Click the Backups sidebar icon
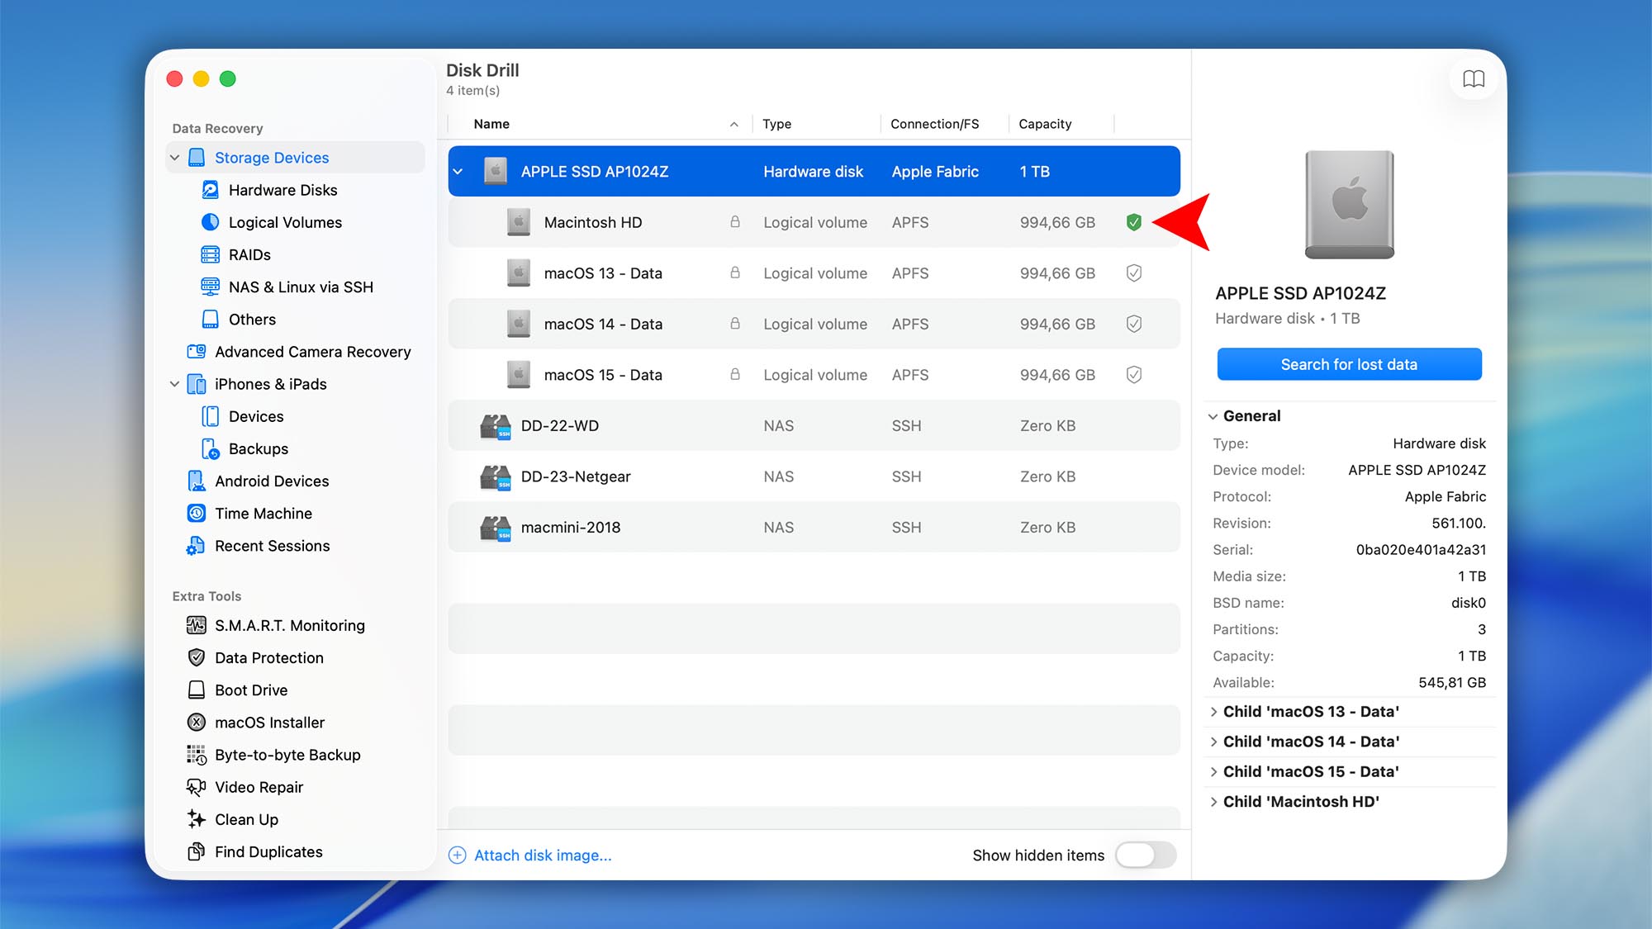Viewport: 1652px width, 929px height. coord(211,448)
